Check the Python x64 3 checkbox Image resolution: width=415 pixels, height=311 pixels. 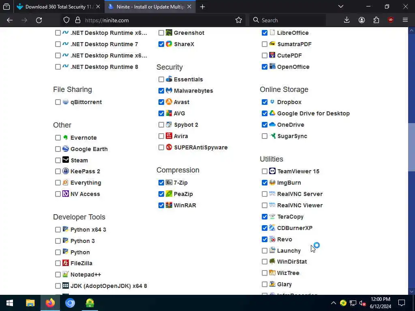58,230
